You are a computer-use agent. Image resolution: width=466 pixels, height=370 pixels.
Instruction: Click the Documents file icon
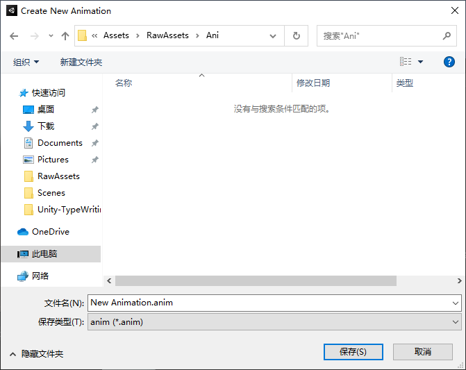coord(28,143)
